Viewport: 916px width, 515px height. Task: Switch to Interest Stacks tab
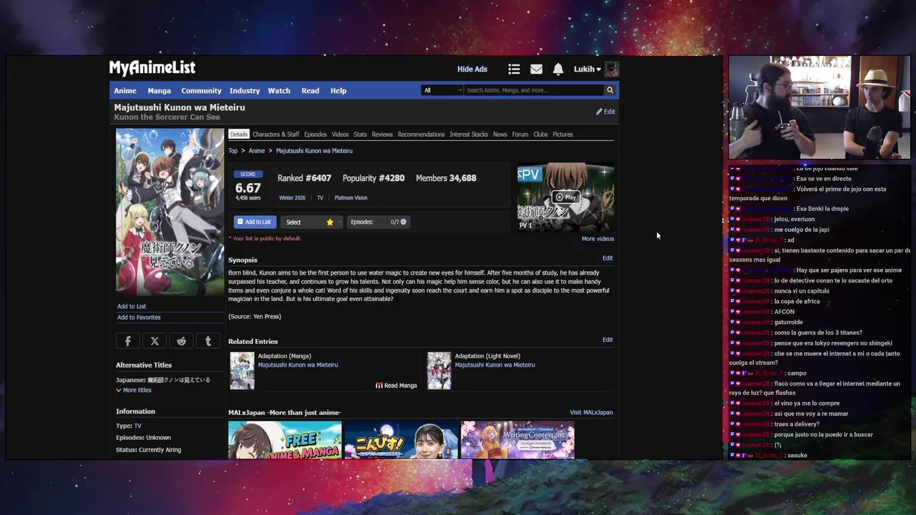click(x=469, y=134)
